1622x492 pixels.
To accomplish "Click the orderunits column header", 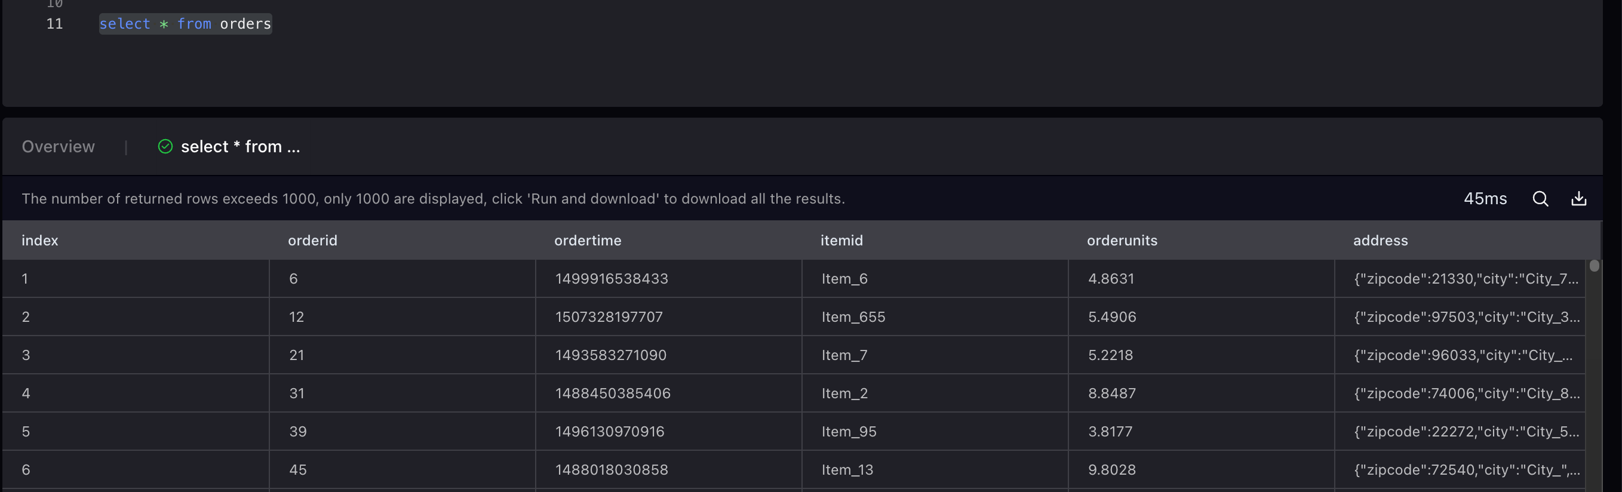I will 1122,241.
